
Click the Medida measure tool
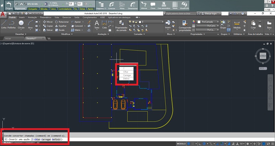click(x=237, y=23)
